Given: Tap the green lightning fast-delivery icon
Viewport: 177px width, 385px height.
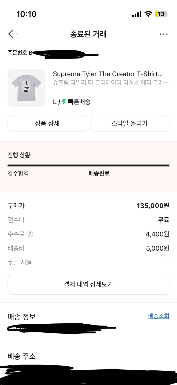Looking at the screenshot, I should 64,102.
